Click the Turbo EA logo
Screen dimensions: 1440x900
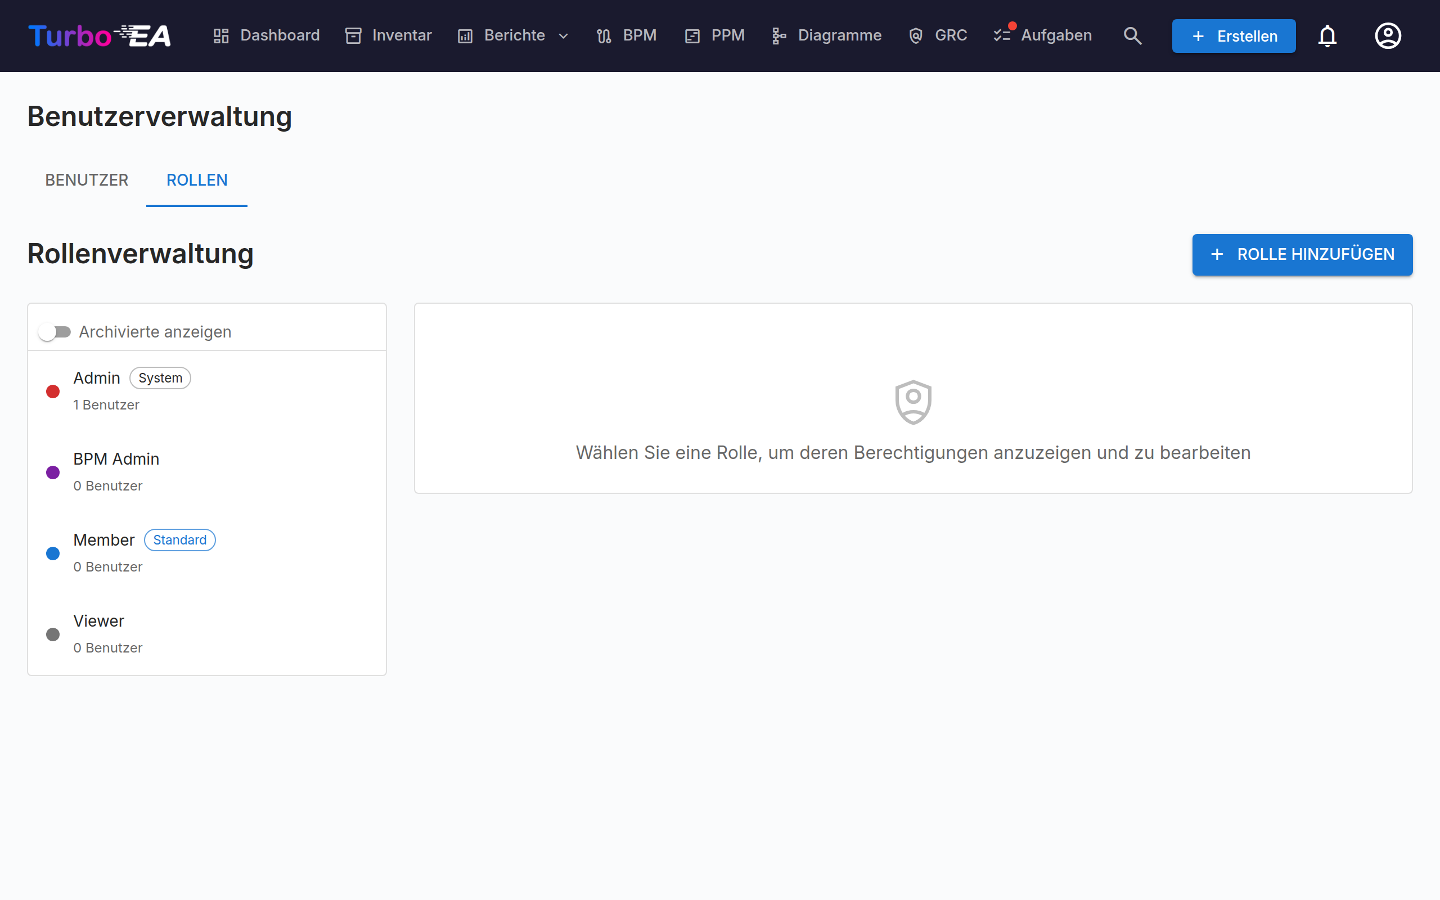point(100,35)
